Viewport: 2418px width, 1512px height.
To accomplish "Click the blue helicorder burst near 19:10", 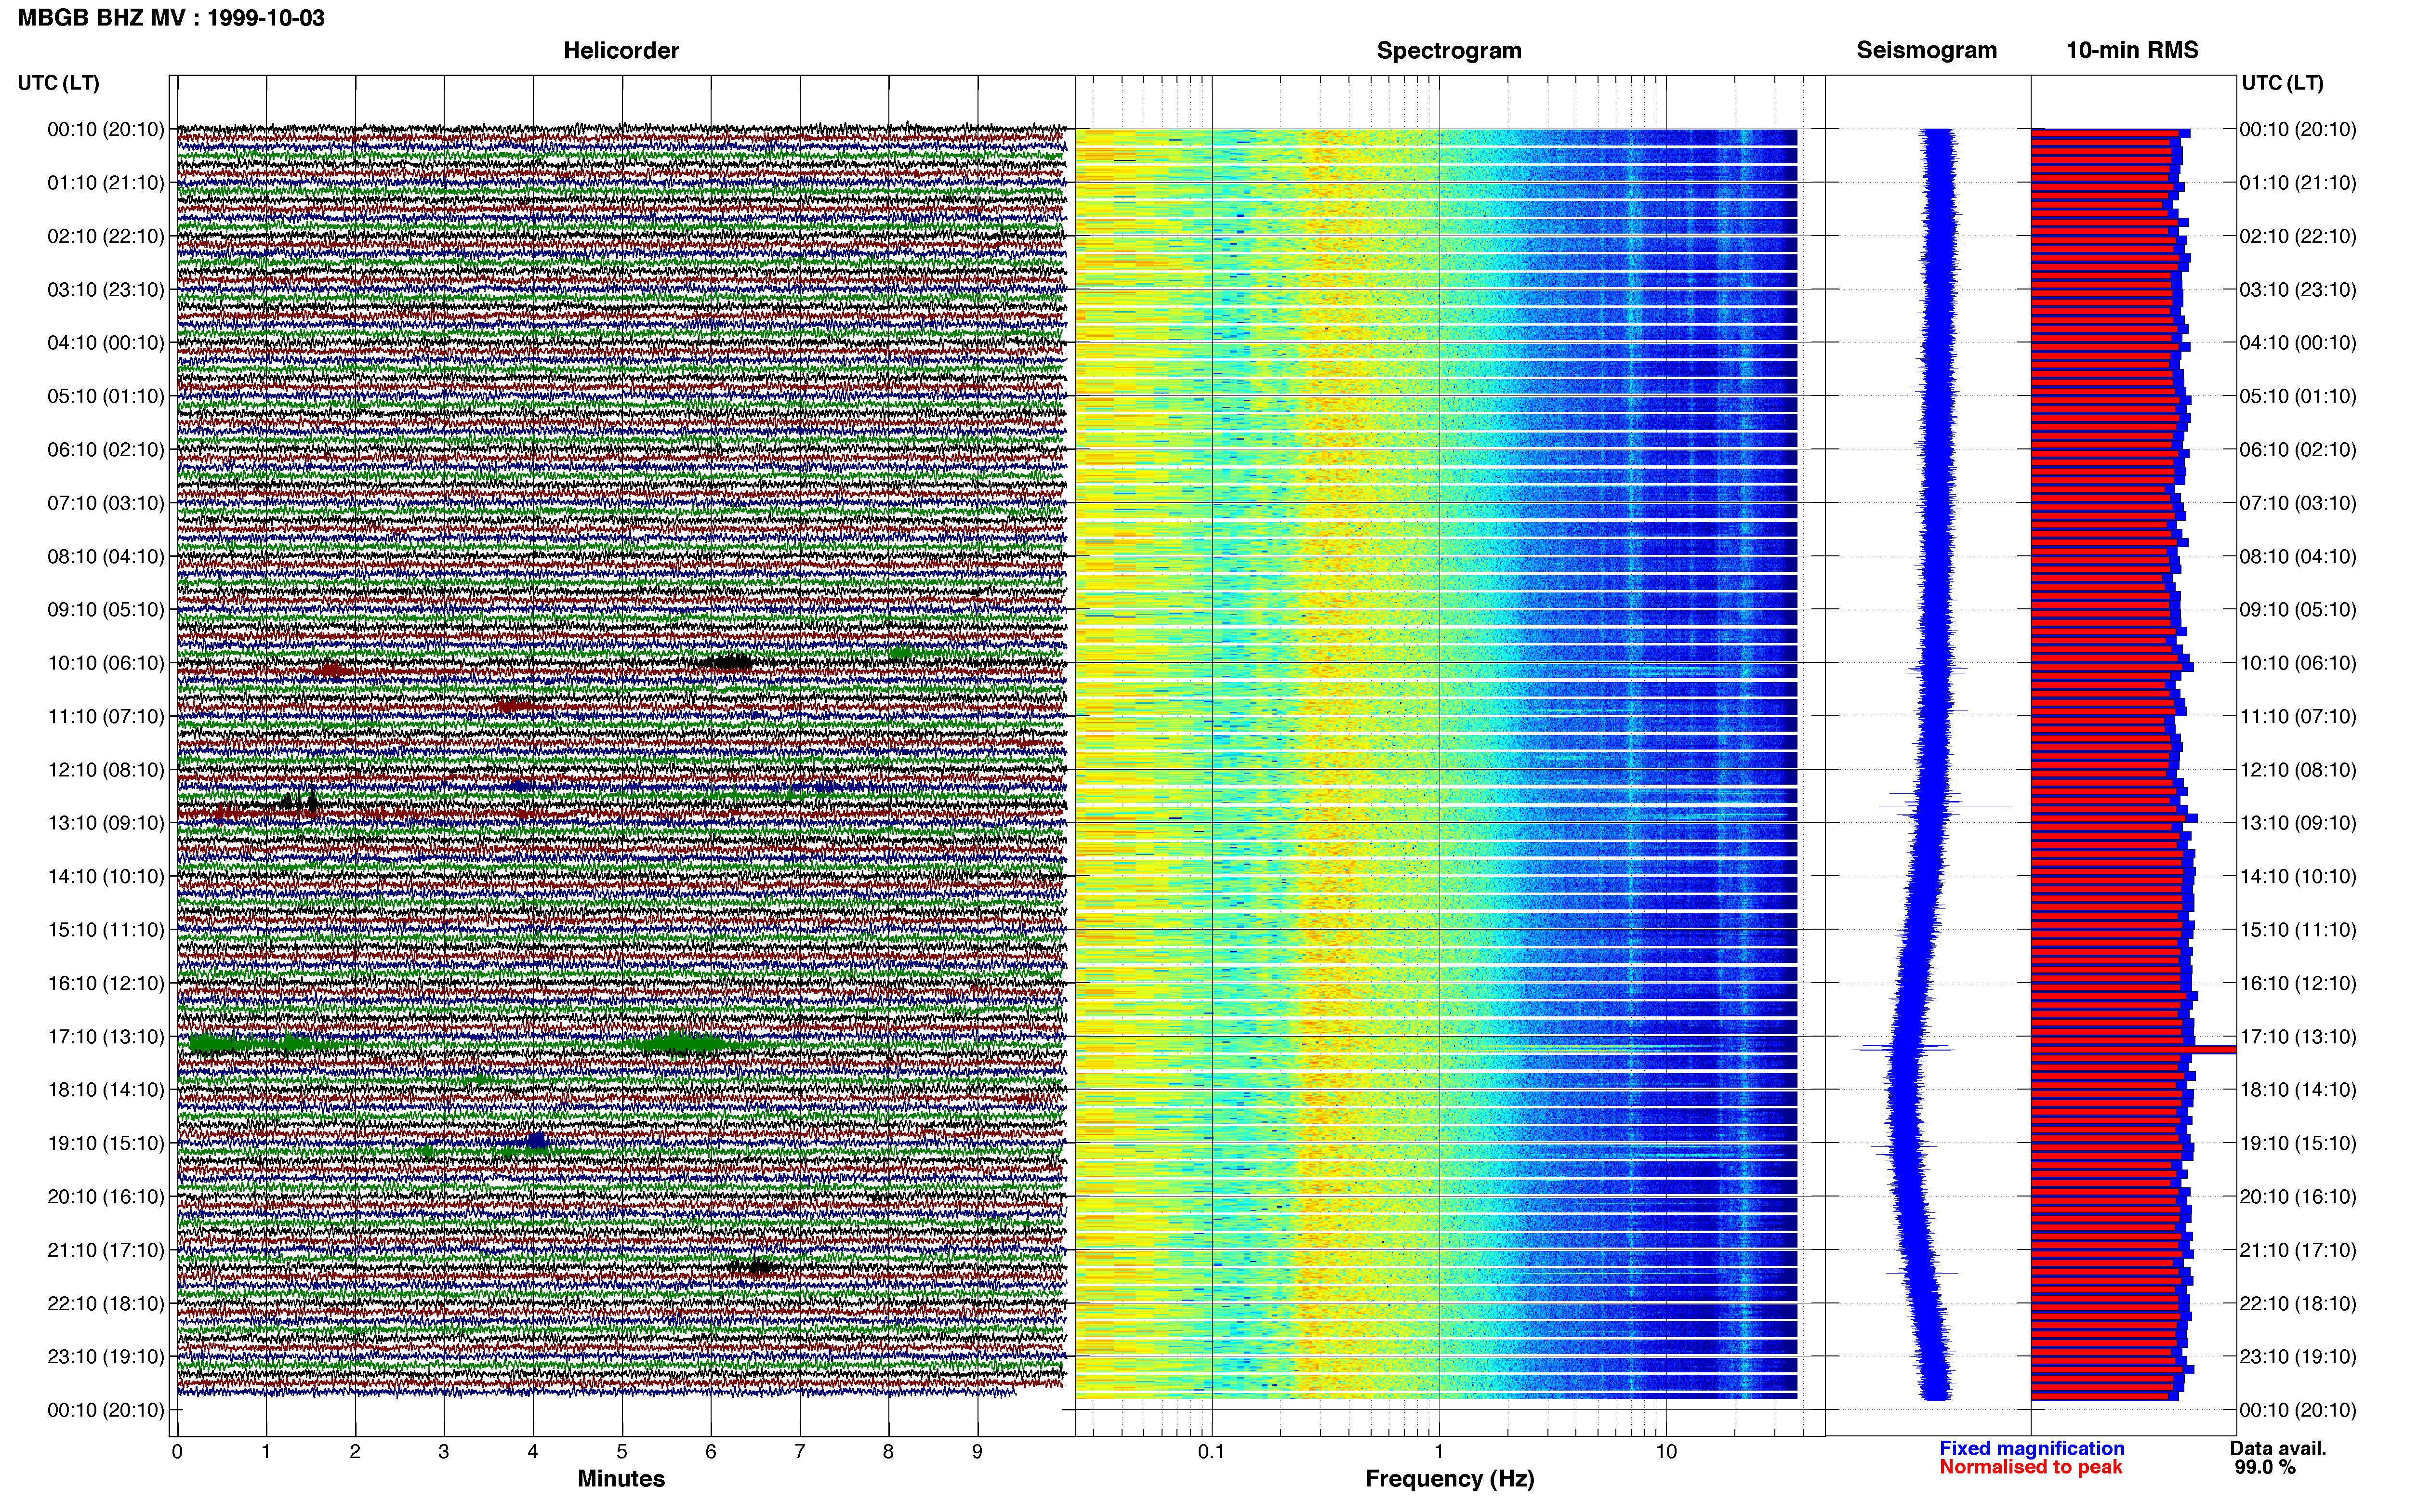I will (536, 1140).
